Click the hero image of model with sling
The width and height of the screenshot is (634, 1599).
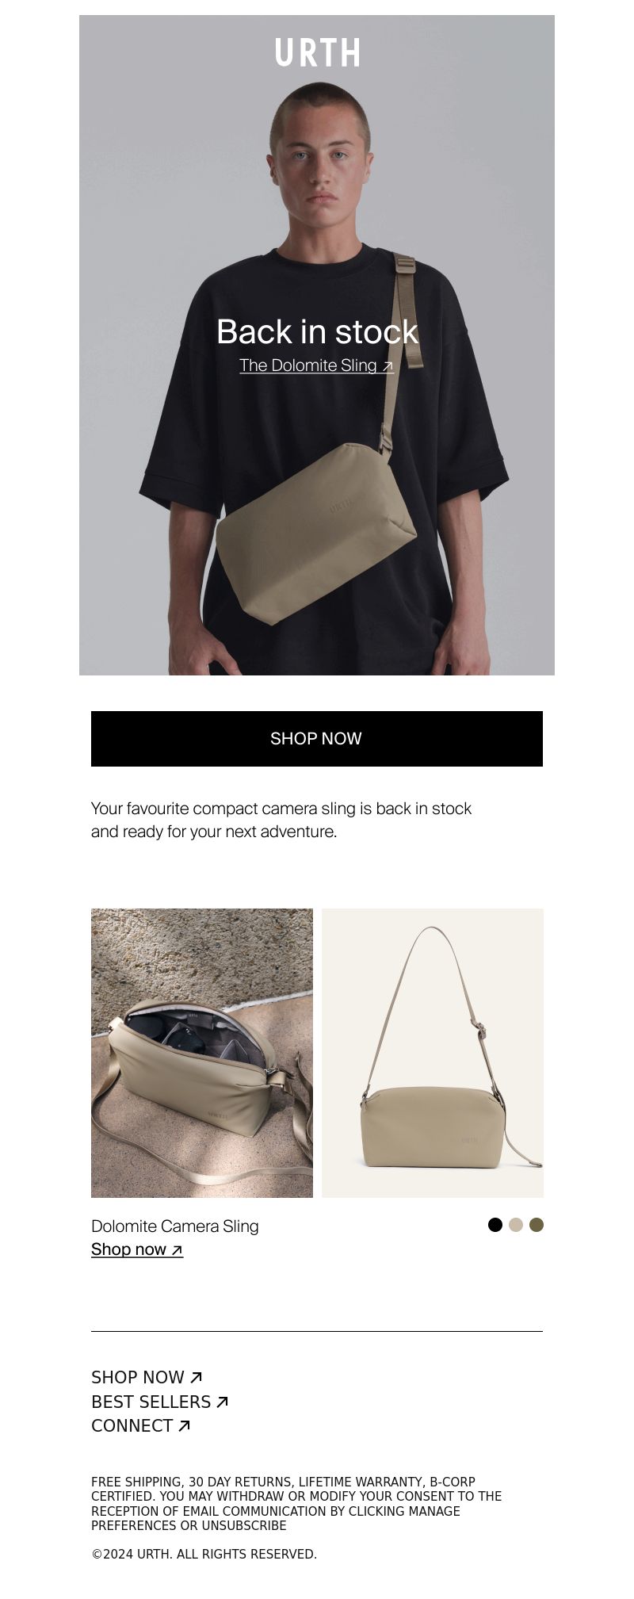(317, 346)
